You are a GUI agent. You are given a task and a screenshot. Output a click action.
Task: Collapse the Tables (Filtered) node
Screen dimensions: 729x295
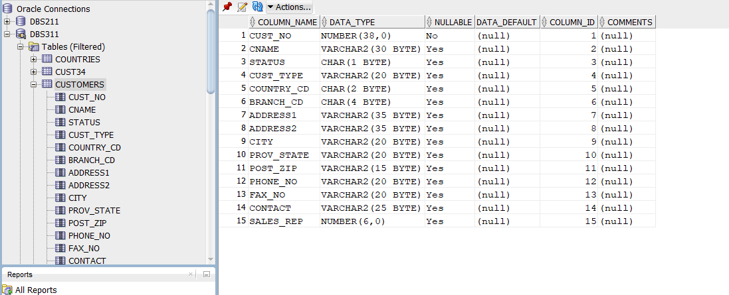tap(20, 46)
